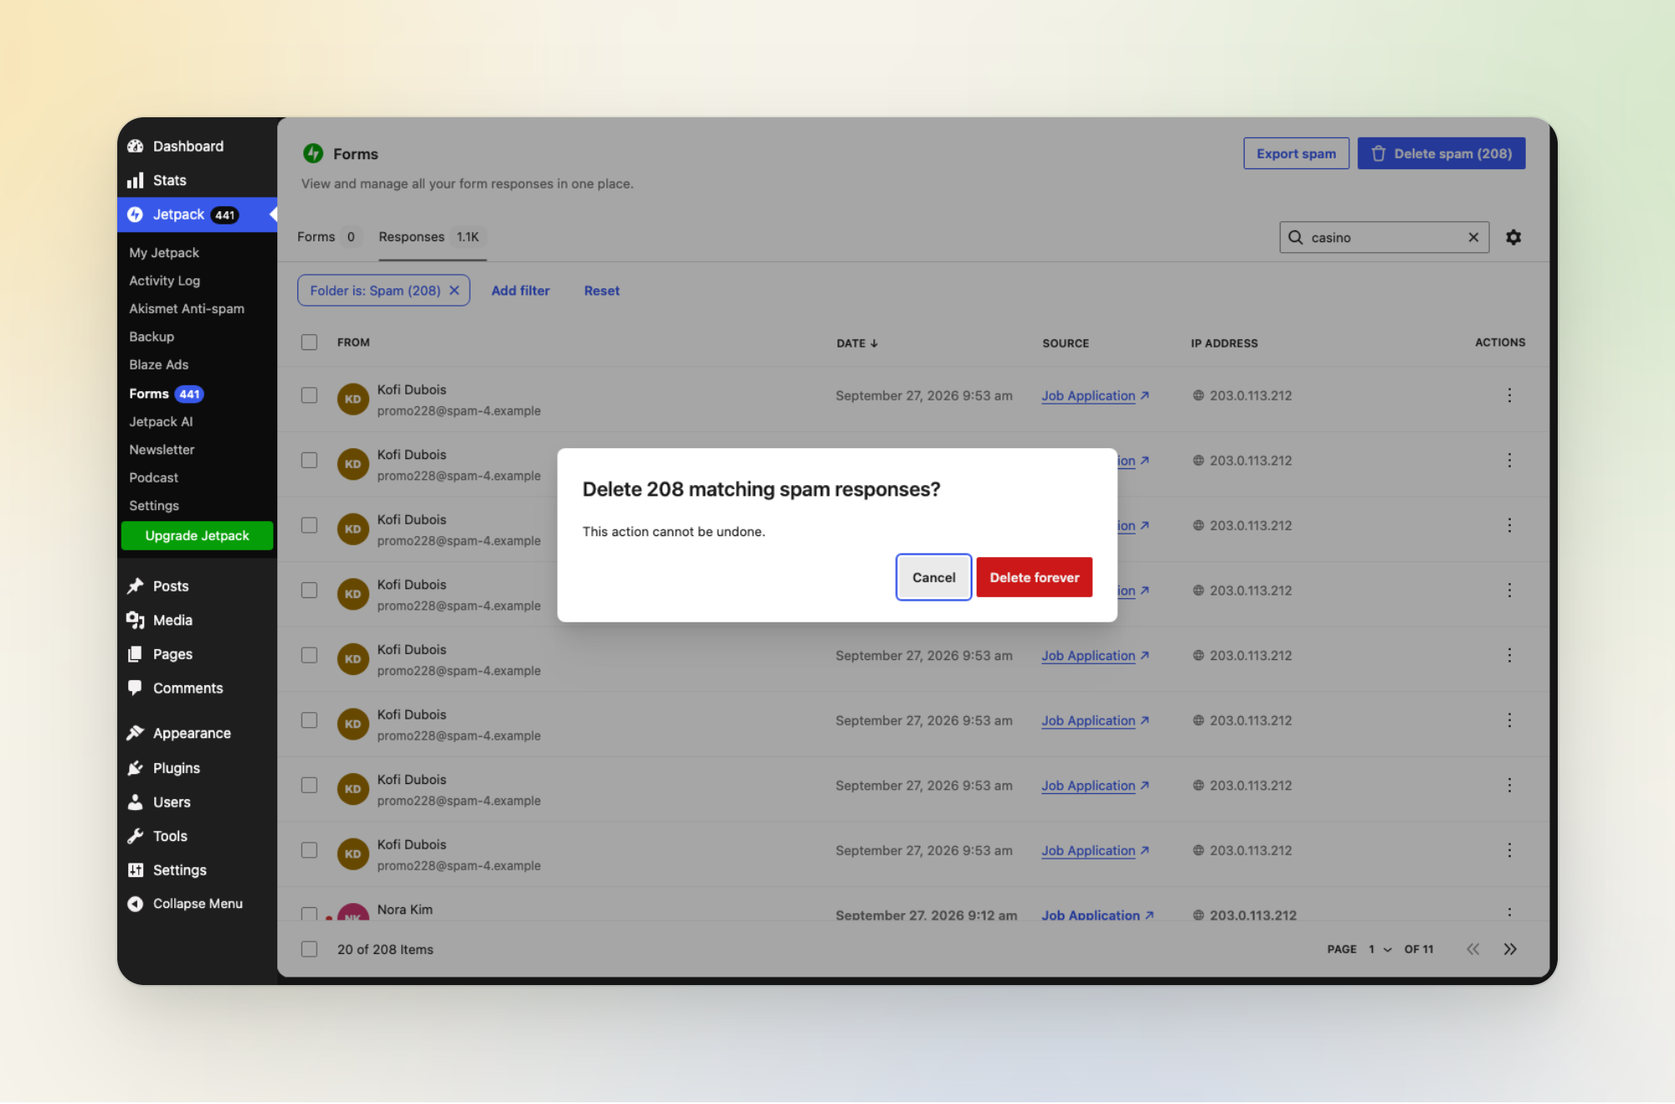Open page number dropdown
Viewport: 1675px width, 1104px height.
pos(1380,949)
